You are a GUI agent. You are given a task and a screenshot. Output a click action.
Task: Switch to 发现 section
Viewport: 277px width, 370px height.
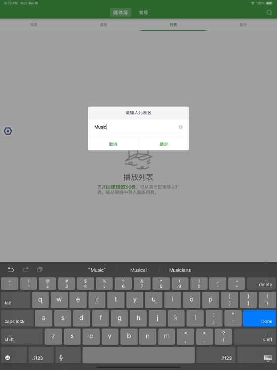143,13
